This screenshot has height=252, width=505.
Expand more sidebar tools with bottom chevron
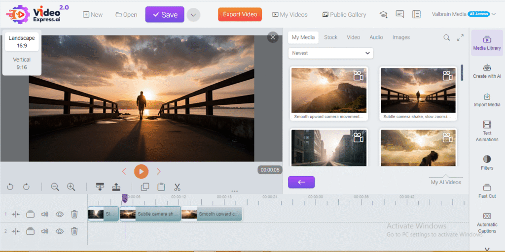coord(487,249)
